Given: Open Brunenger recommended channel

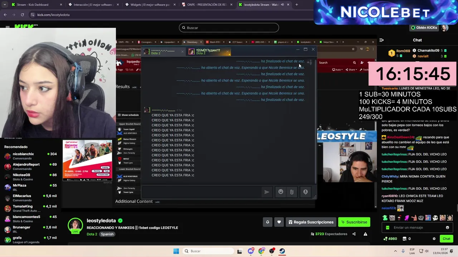Looking at the screenshot, I should pyautogui.click(x=31, y=229).
